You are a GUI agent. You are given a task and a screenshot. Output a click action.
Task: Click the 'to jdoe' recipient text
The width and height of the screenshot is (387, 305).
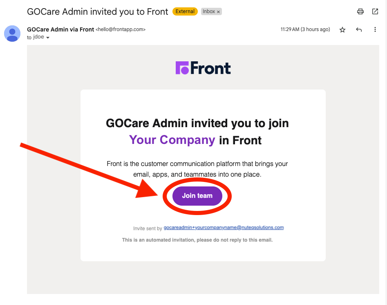[x=36, y=37]
